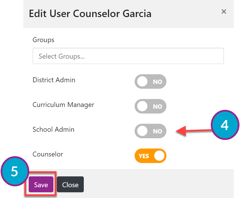The image size is (240, 198).
Task: Click the white knob of the Counselor switch
Action: tap(159, 156)
